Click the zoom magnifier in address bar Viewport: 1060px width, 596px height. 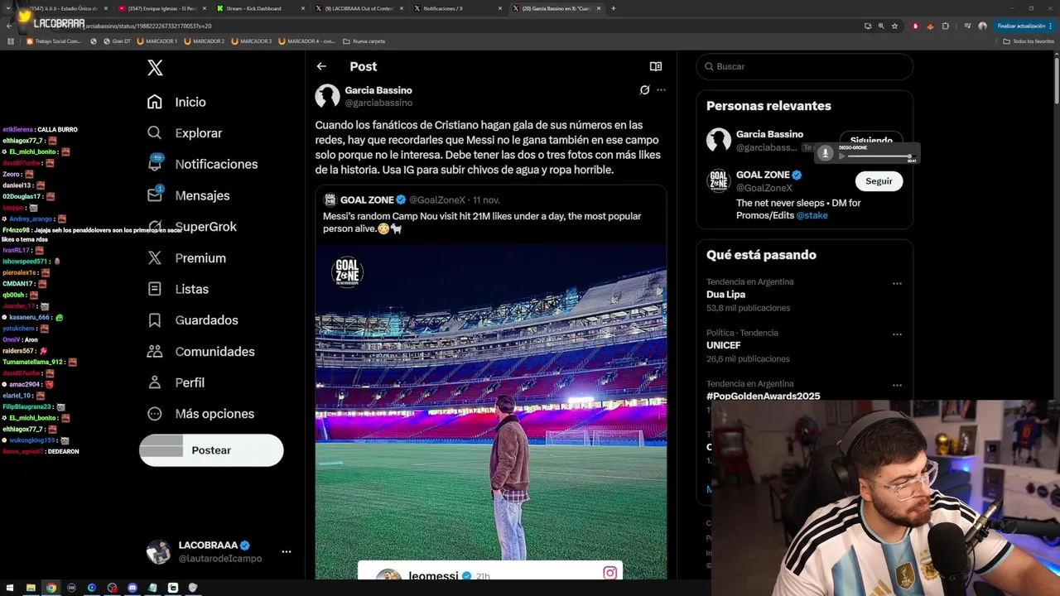pyautogui.click(x=881, y=26)
